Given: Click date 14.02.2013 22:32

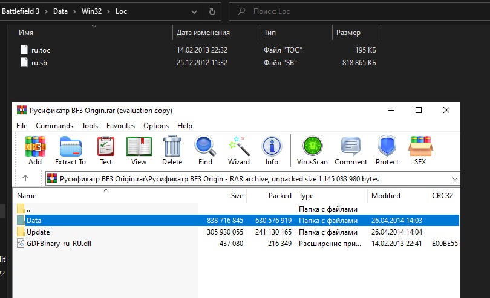Looking at the screenshot, I should click(x=202, y=50).
